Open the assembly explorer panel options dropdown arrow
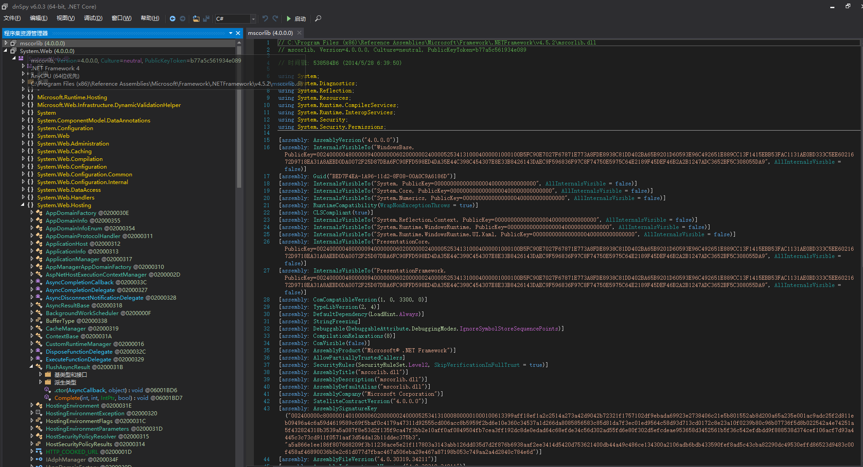Viewport: 863px width, 467px height. pyautogui.click(x=231, y=33)
